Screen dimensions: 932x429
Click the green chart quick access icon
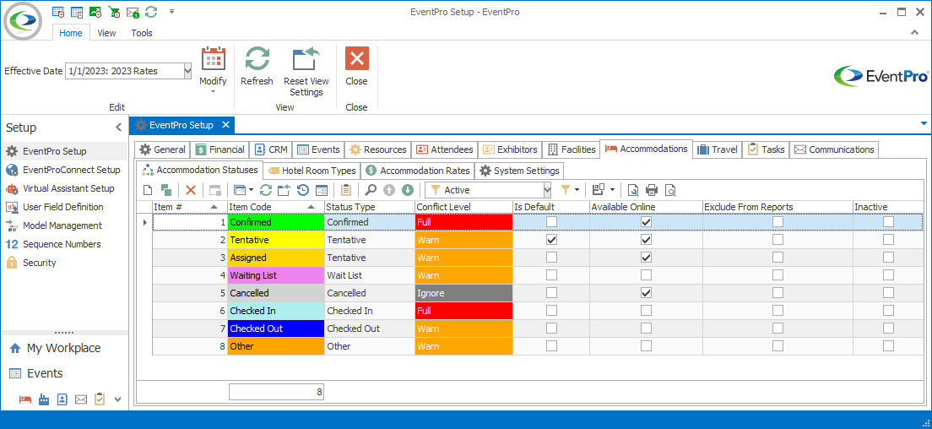pos(95,11)
